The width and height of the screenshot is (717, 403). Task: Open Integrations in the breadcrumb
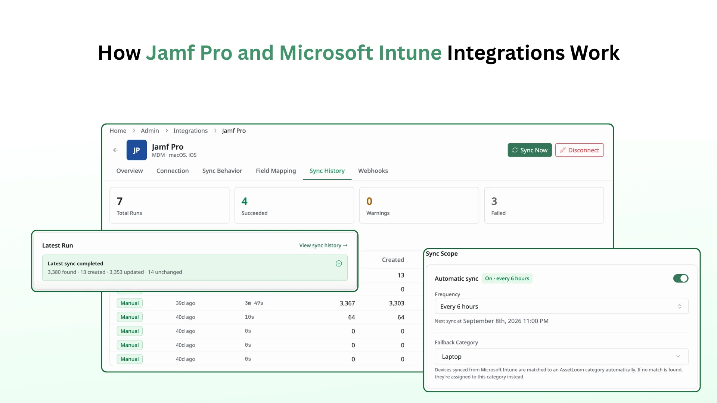[190, 131]
